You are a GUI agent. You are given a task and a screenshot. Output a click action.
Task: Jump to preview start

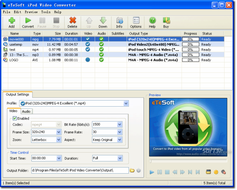pyautogui.click(x=190, y=172)
